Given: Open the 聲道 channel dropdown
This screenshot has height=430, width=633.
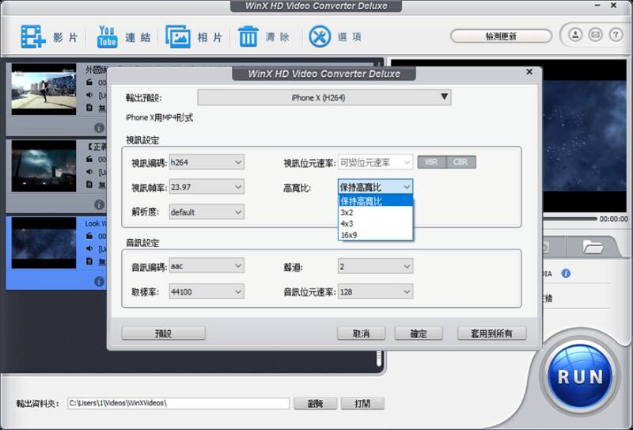Looking at the screenshot, I should 375,266.
